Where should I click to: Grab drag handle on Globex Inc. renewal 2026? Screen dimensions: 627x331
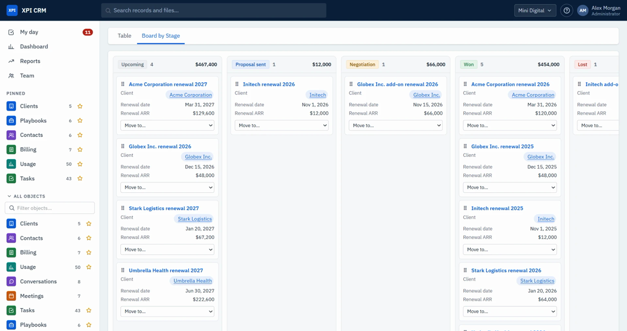point(123,146)
